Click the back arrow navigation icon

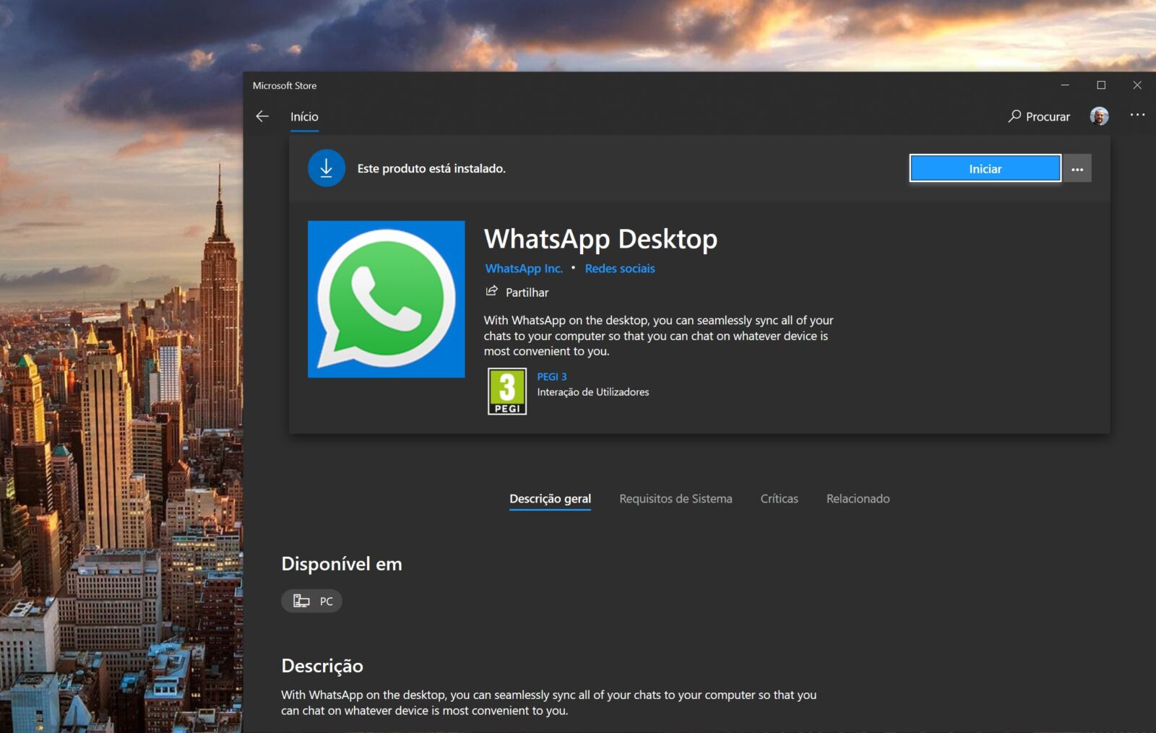click(263, 116)
